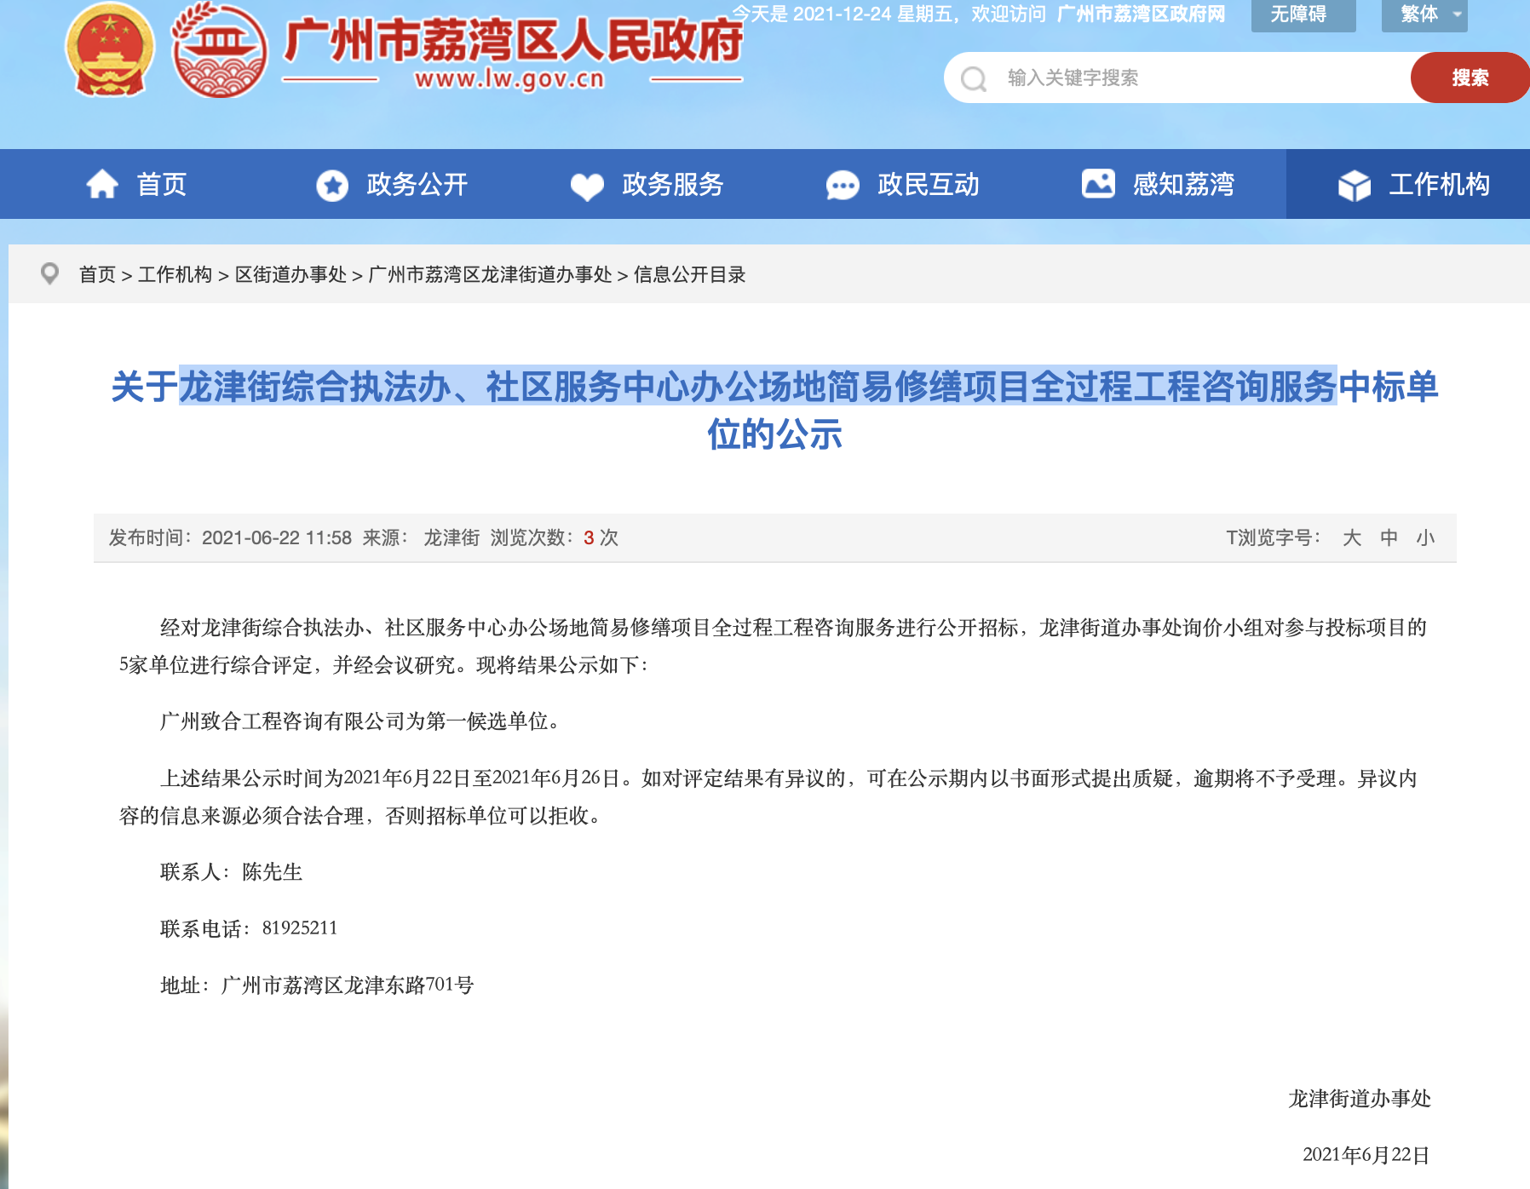This screenshot has height=1189, width=1530.
Task: Click the keyword search input field
Action: point(1150,78)
